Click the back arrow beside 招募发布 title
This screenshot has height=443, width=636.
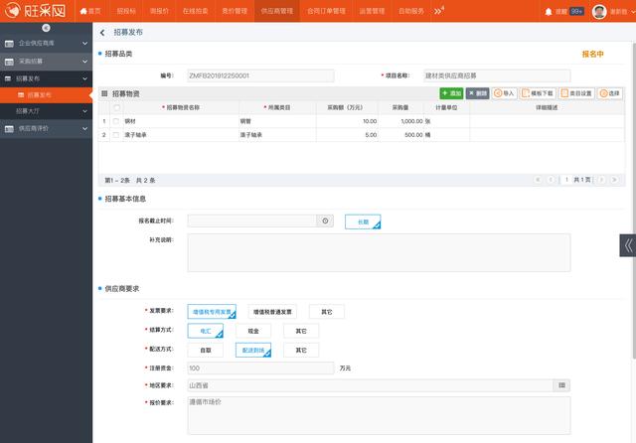pyautogui.click(x=102, y=33)
